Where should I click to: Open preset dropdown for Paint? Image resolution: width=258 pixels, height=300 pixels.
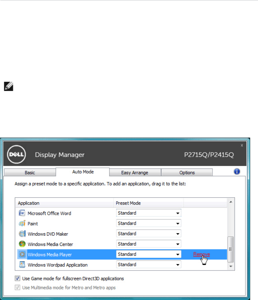coord(149,223)
